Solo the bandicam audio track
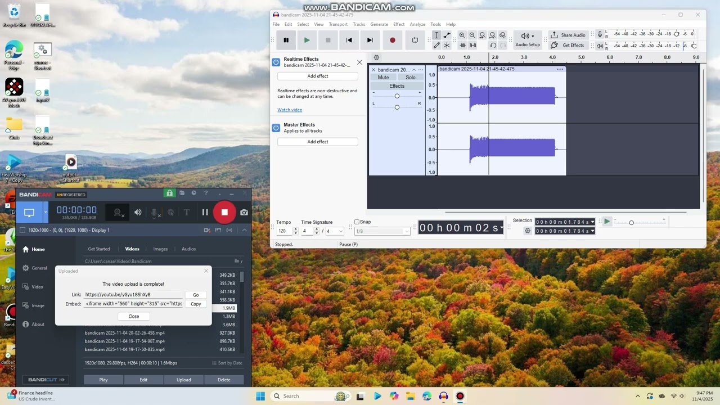This screenshot has width=720, height=405. tap(411, 78)
